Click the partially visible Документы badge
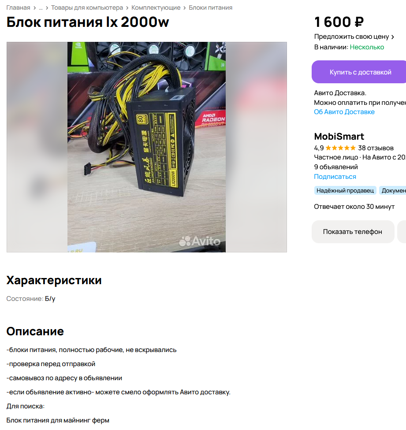 pos(393,191)
